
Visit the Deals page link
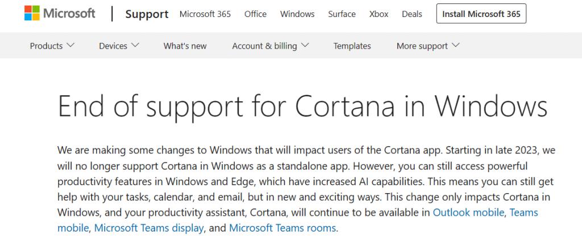point(411,14)
